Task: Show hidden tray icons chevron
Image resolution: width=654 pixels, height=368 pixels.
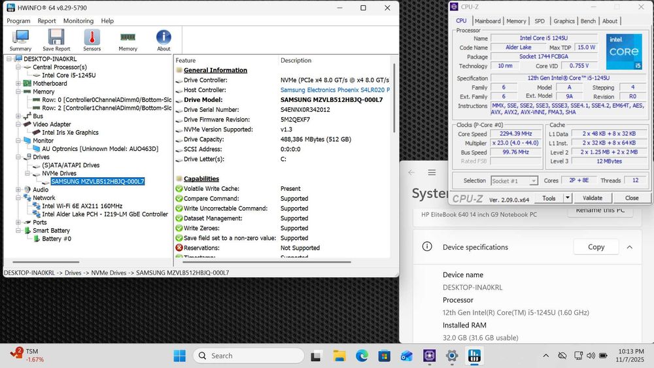Action: [545, 356]
